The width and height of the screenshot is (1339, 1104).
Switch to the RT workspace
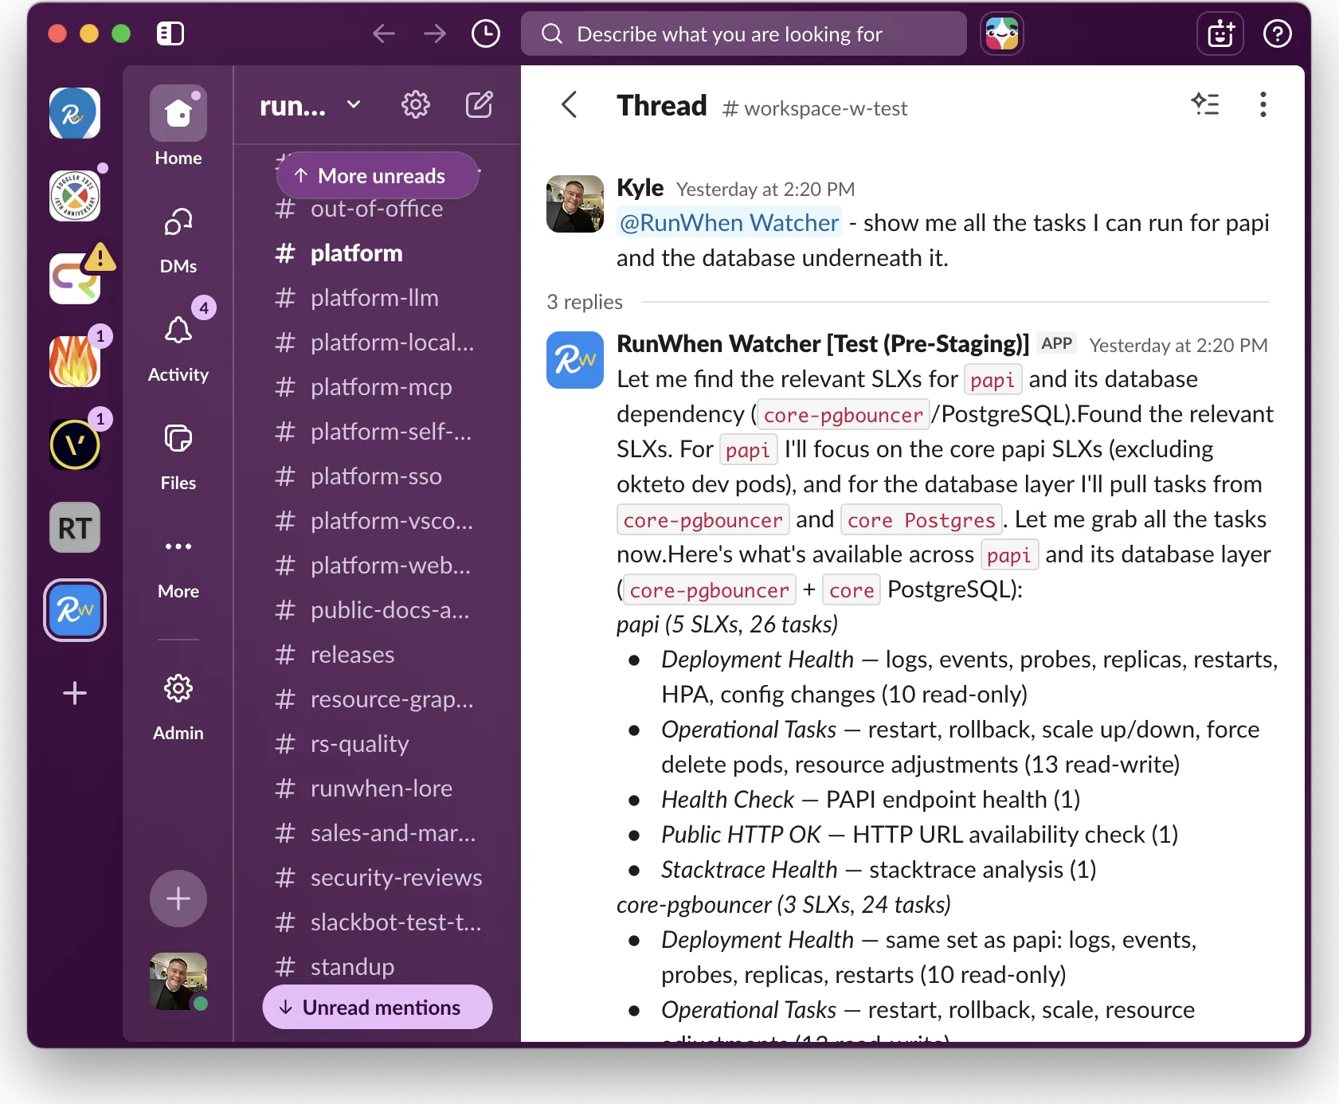pyautogui.click(x=75, y=527)
